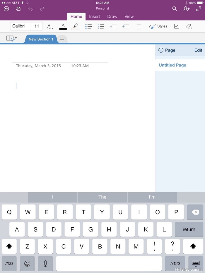Open the Calibri font name dropdown
Viewport: 205px width, 273px height.
pyautogui.click(x=20, y=26)
